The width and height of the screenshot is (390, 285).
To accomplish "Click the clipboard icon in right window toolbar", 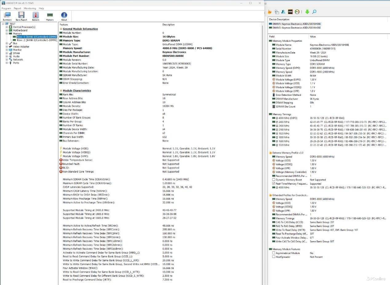I will tap(277, 12).
